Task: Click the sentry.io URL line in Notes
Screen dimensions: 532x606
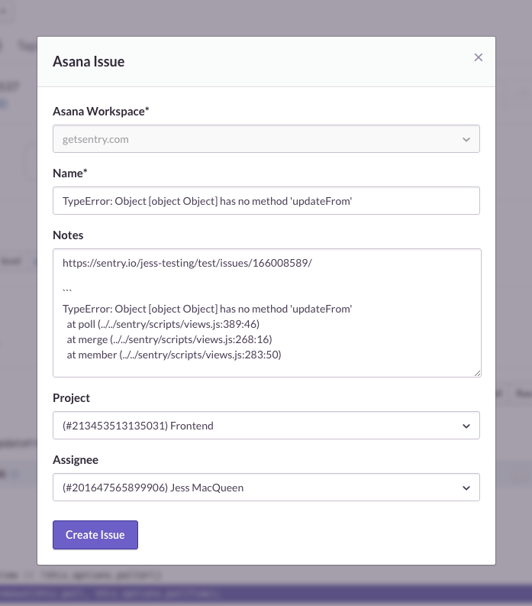Action: 187,263
